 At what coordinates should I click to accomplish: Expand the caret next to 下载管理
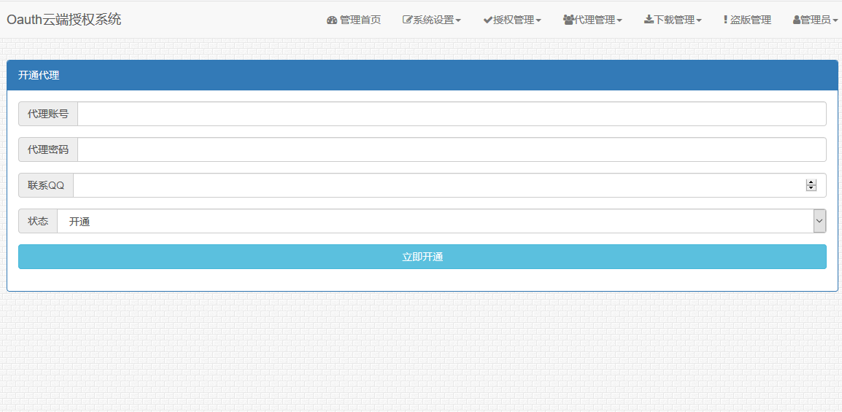[699, 21]
